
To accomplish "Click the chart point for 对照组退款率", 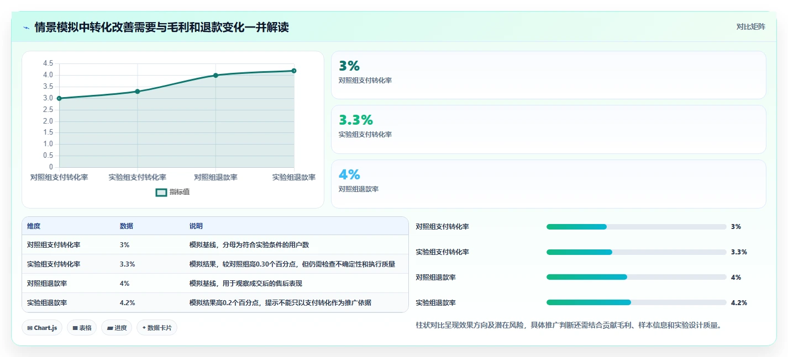I will (x=216, y=75).
